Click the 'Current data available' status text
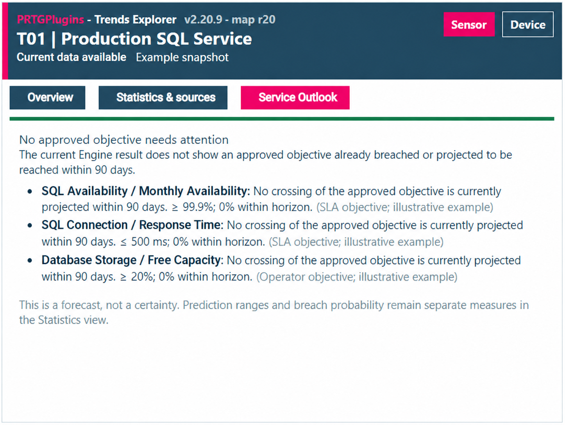This screenshot has height=425, width=565. [72, 57]
